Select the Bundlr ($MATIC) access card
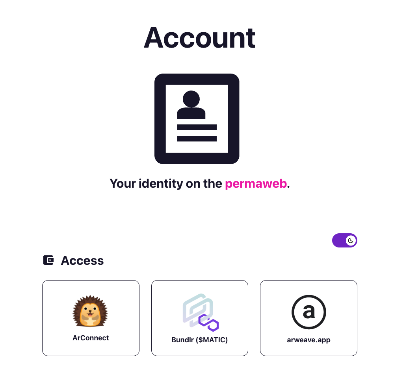 200,318
